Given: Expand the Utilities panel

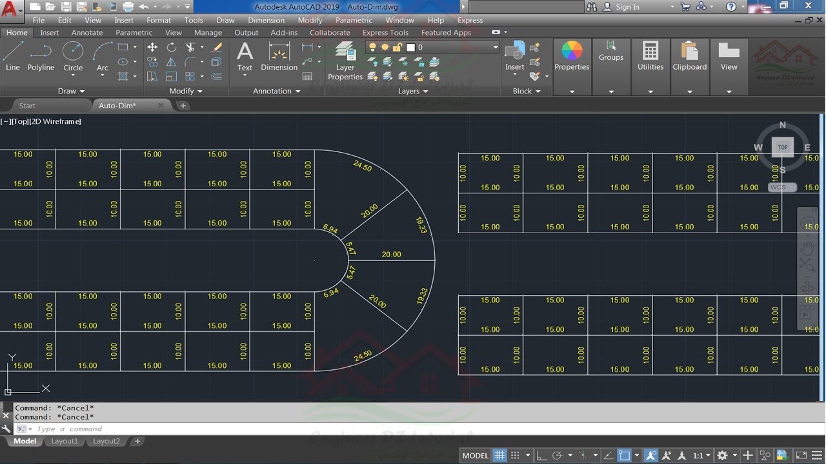Looking at the screenshot, I should pos(650,92).
